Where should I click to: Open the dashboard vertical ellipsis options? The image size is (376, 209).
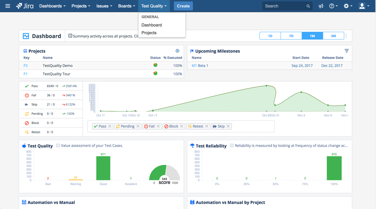[346, 36]
